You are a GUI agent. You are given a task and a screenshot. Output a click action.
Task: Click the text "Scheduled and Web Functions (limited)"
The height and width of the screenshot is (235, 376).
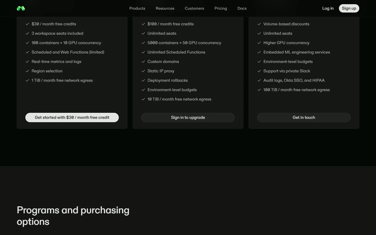68,52
